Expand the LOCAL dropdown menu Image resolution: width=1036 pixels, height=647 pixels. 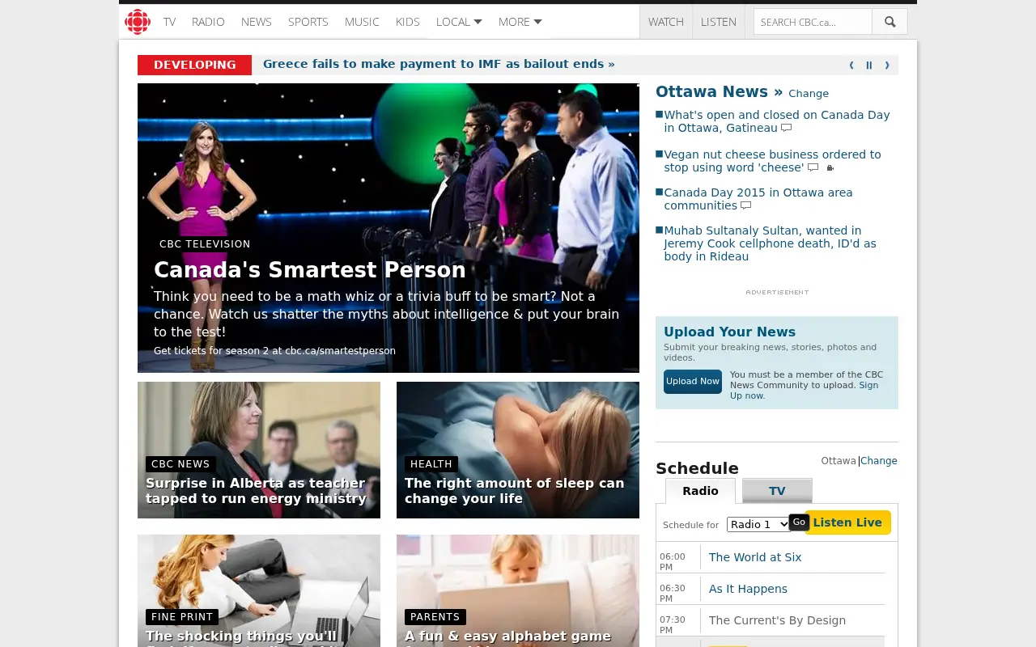pos(459,22)
